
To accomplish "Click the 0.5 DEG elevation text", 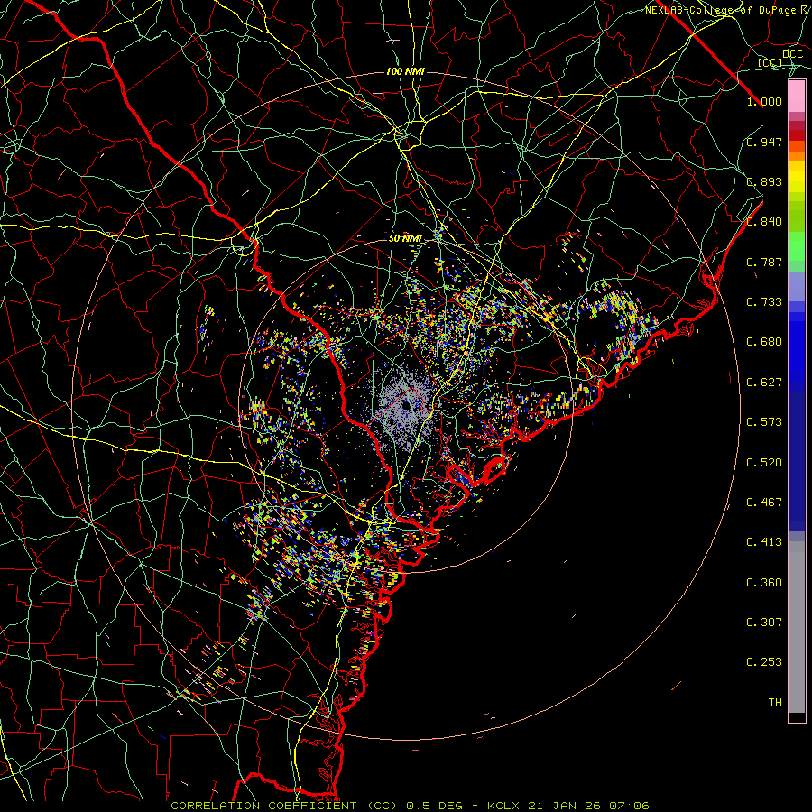I will click(435, 806).
